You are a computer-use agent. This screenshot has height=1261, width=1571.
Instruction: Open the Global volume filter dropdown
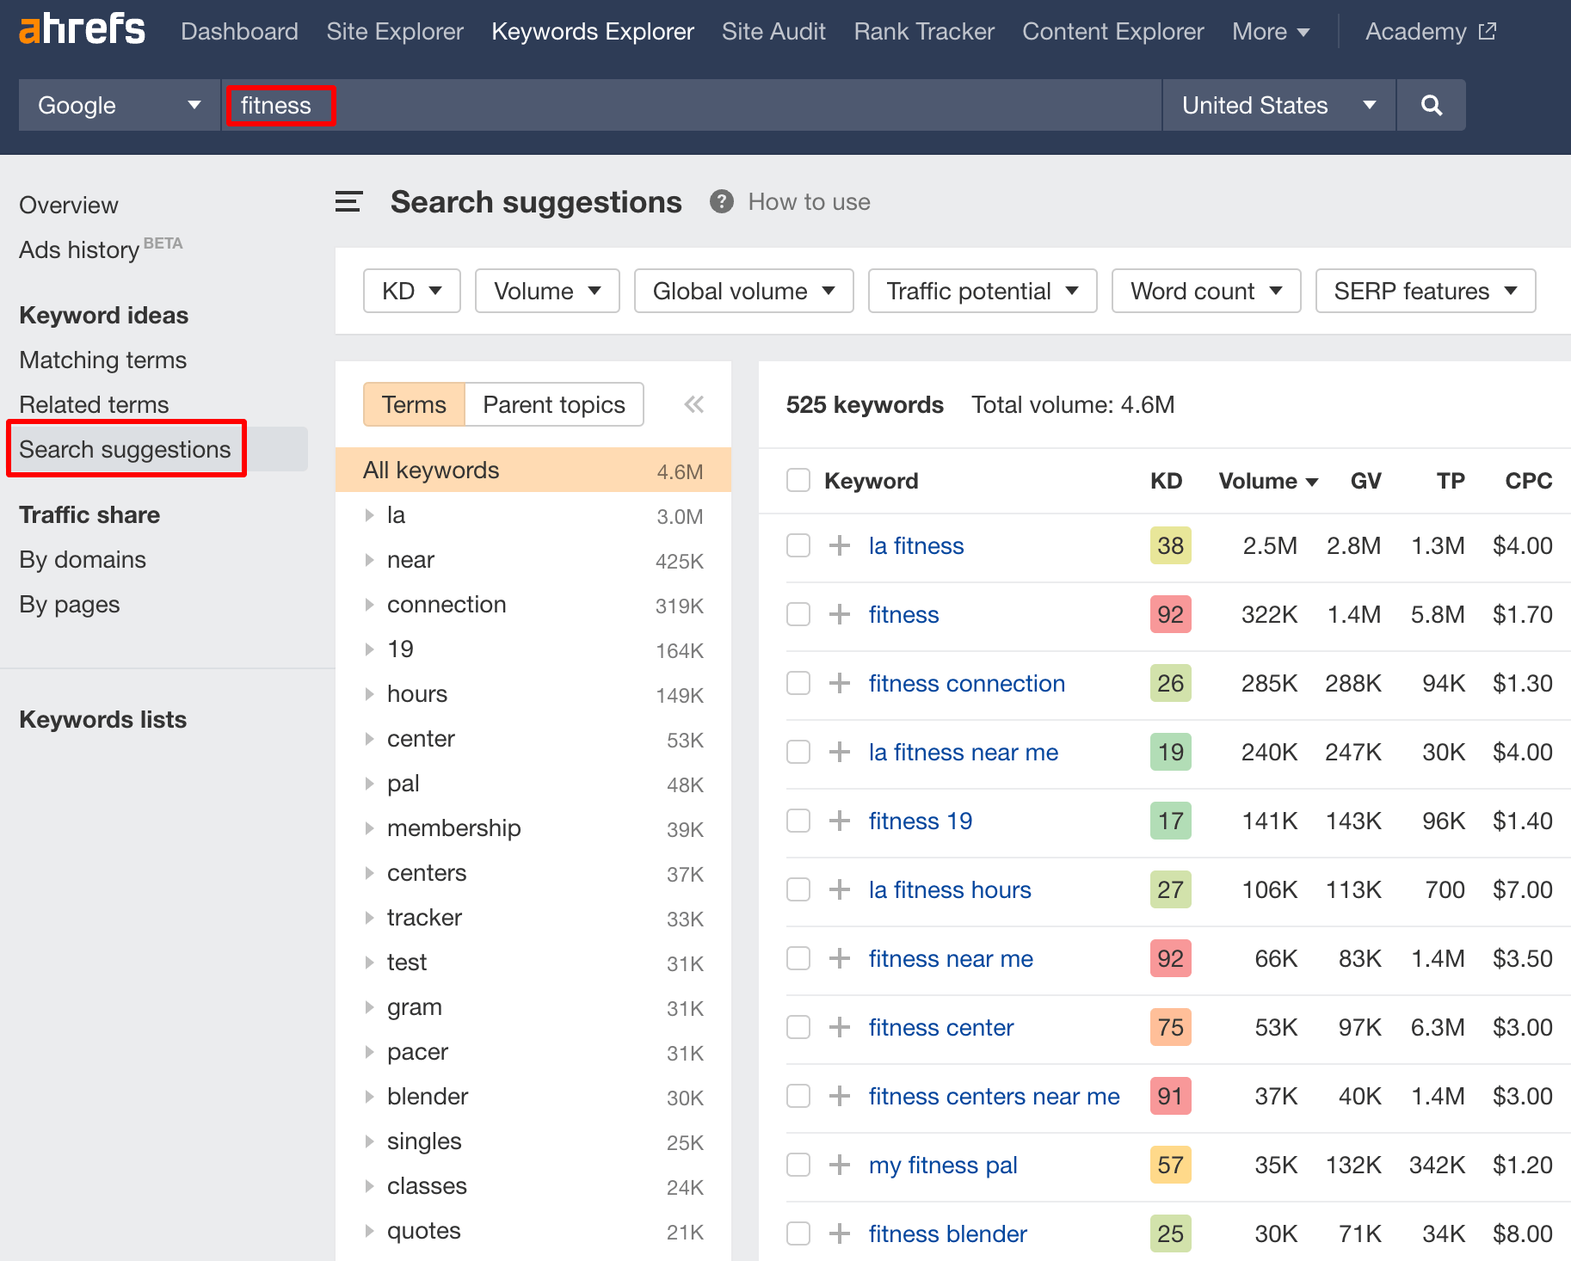tap(744, 291)
